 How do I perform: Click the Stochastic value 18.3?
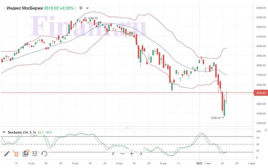click(x=48, y=132)
